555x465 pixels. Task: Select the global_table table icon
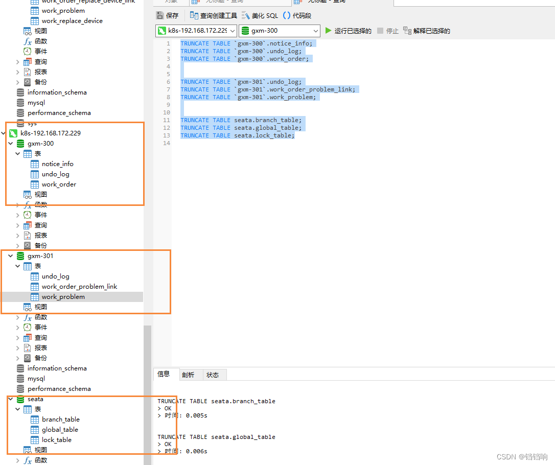coord(35,430)
